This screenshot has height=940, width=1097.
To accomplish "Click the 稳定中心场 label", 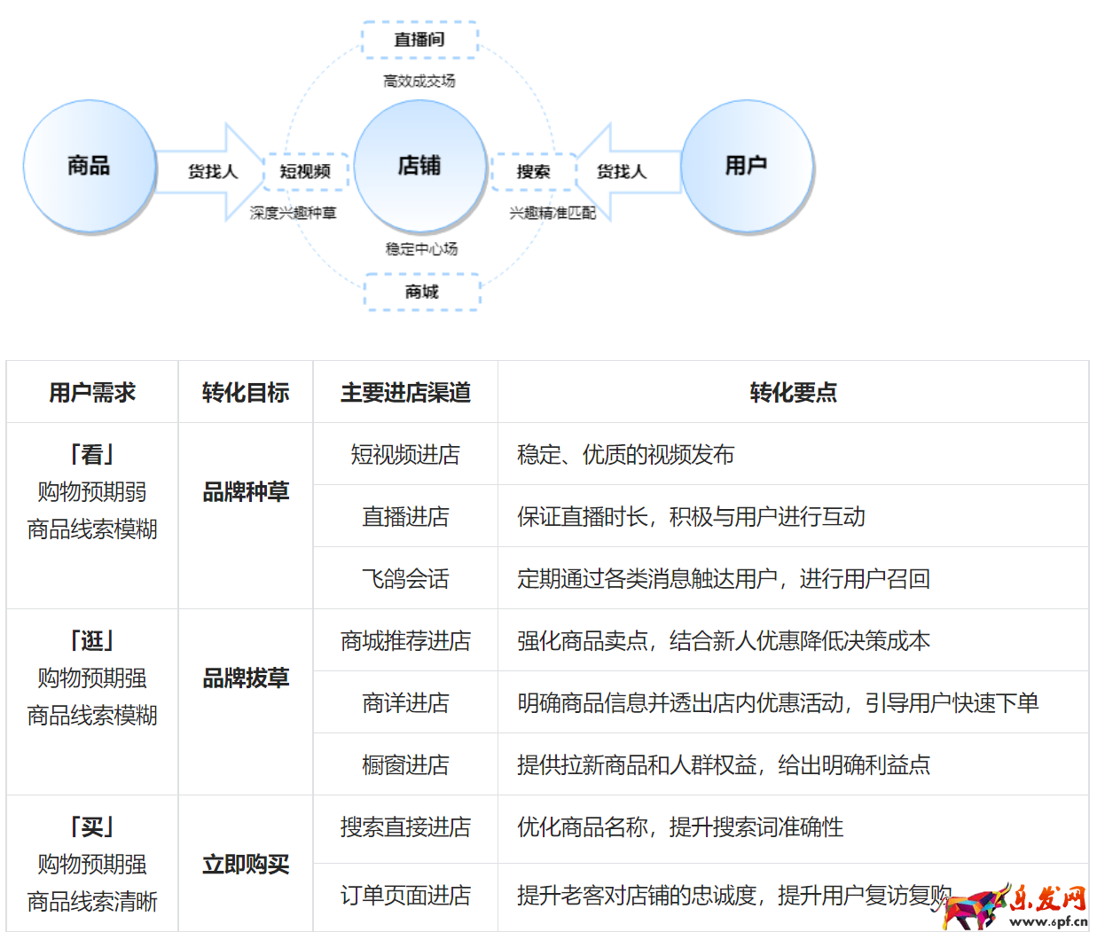I will 422,249.
